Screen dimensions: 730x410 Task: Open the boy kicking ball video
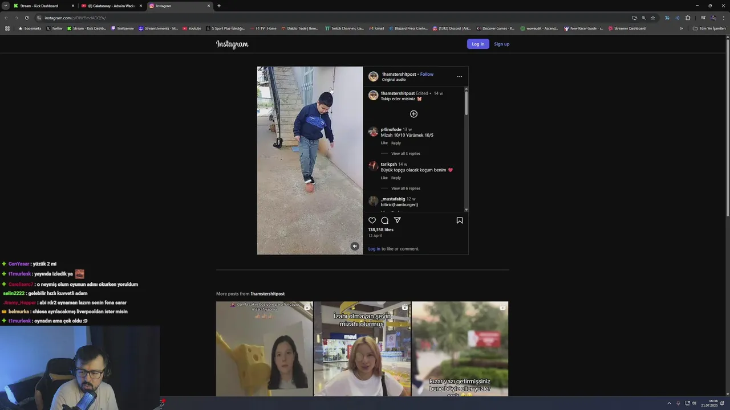310,161
